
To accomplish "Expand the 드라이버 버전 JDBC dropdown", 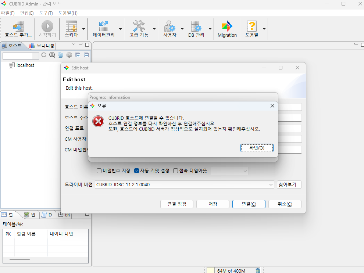I will pos(271,184).
